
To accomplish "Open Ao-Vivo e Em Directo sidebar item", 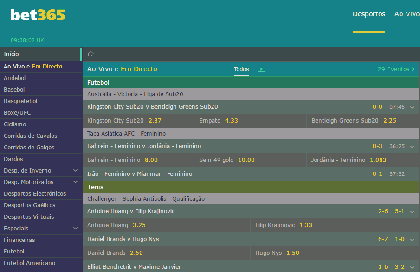I will point(41,67).
